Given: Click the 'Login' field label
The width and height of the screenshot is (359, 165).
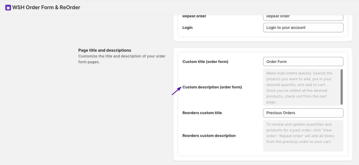Looking at the screenshot, I should tap(187, 28).
